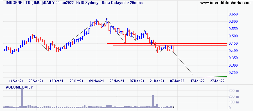Image resolution: width=253 pixels, height=111 pixels.
Task: Select the 0.300 price axis label
Action: click(x=233, y=65)
